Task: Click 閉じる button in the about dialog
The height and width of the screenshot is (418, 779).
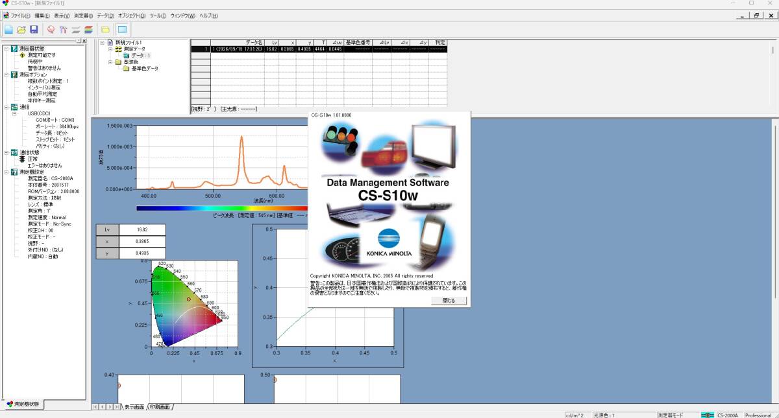Action: 449,301
